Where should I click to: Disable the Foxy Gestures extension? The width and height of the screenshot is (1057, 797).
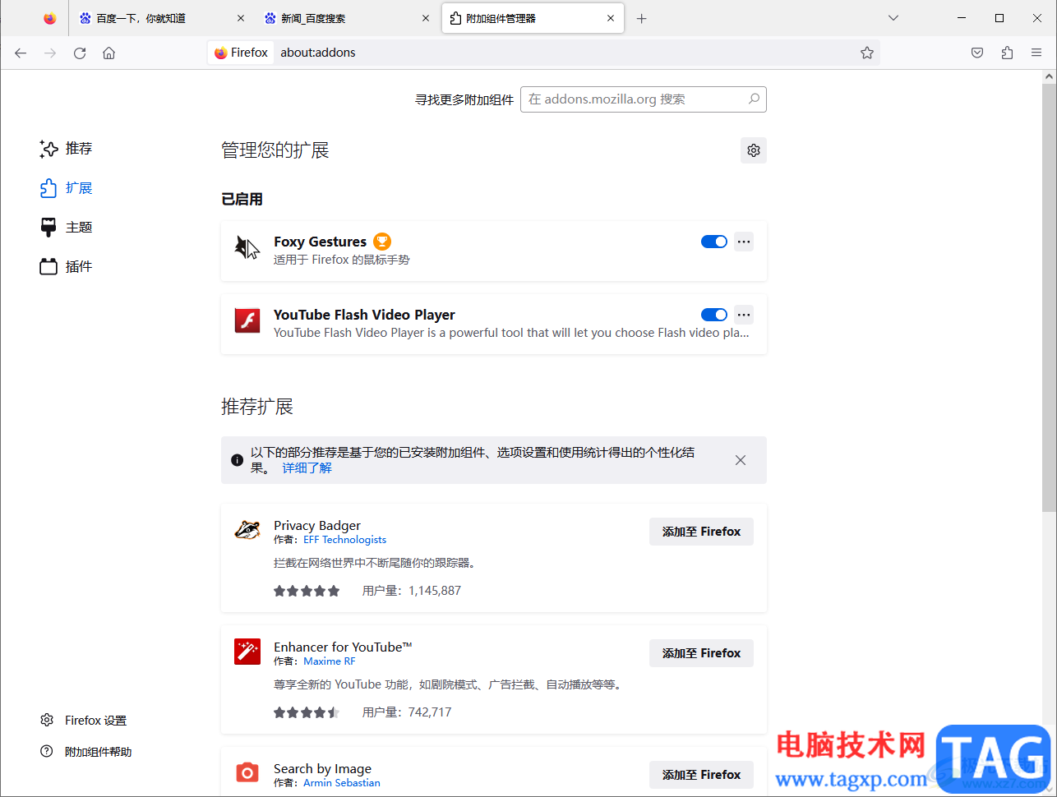[714, 242]
